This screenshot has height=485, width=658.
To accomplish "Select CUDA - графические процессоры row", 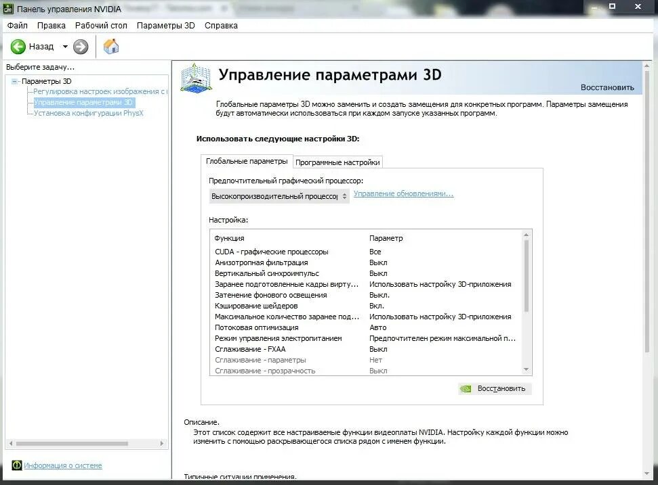I will pyautogui.click(x=367, y=252).
